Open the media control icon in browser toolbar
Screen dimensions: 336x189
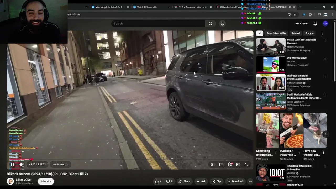[x=319, y=15]
